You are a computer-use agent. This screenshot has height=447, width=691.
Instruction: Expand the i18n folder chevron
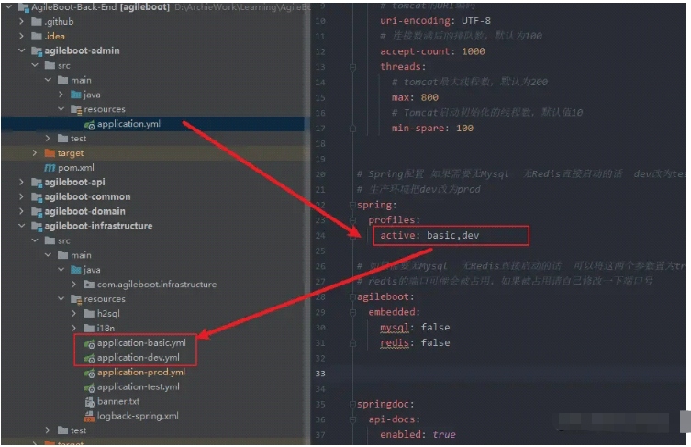click(x=74, y=328)
